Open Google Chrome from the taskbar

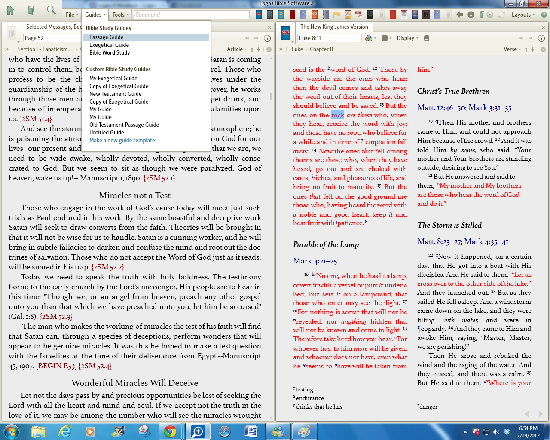[170, 431]
